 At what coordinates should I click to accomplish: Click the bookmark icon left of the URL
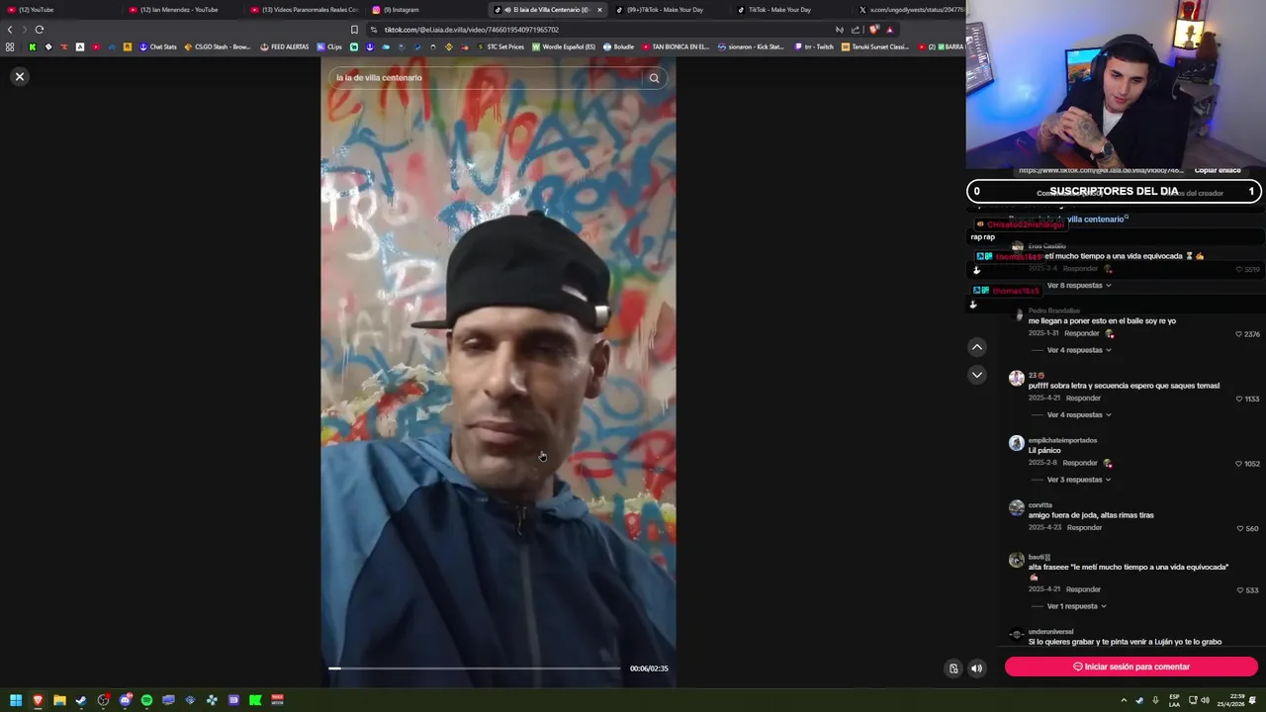click(x=354, y=30)
